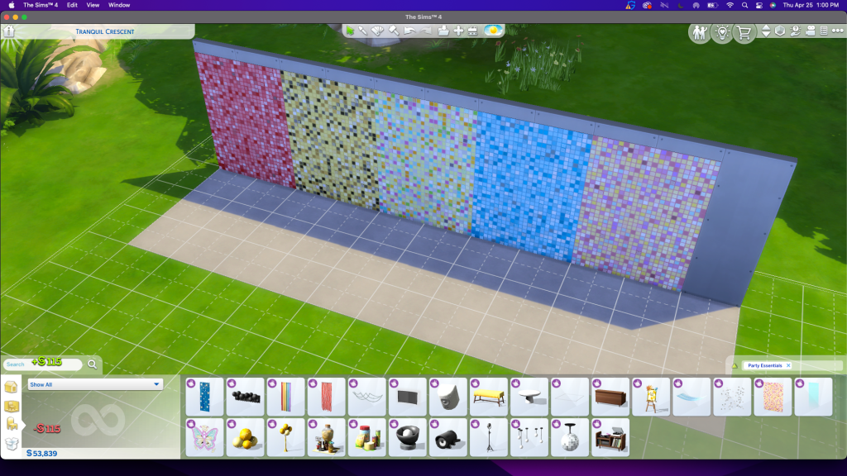Open the lightbulb lessons button
Viewport: 847px width, 476px height.
[x=722, y=33]
